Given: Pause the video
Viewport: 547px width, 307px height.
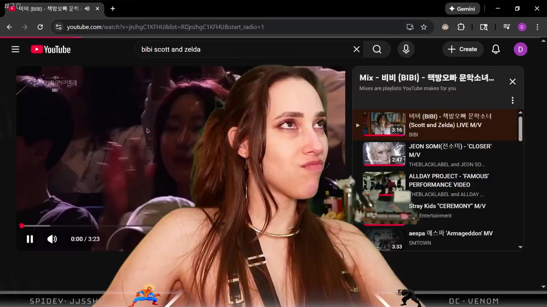Looking at the screenshot, I should [30, 239].
